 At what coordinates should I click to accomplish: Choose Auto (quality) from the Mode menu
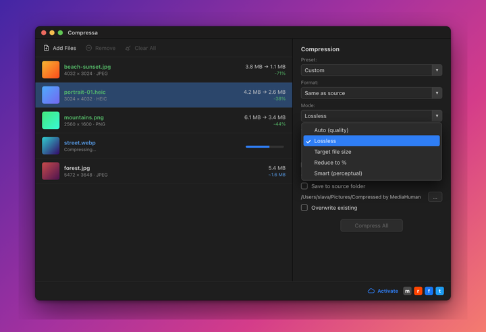(371, 130)
